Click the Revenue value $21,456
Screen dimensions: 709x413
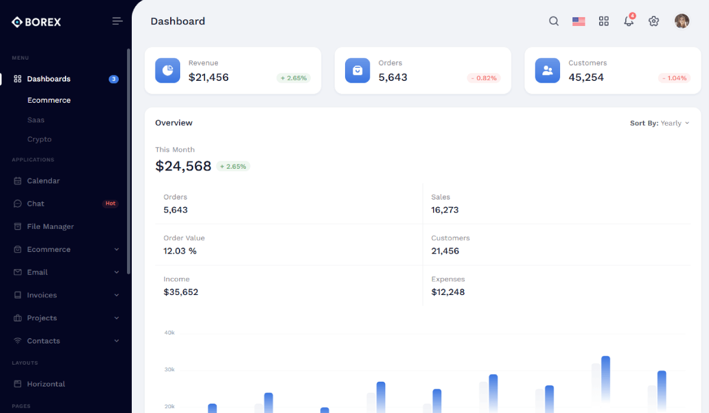point(209,77)
